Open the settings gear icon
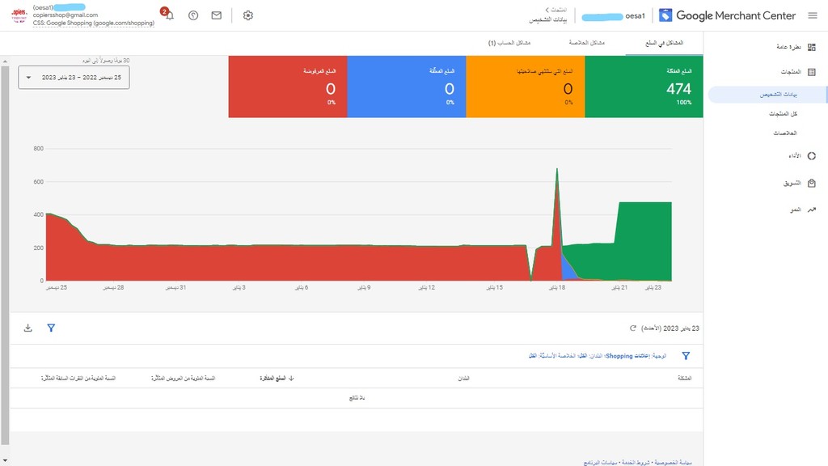 click(247, 15)
